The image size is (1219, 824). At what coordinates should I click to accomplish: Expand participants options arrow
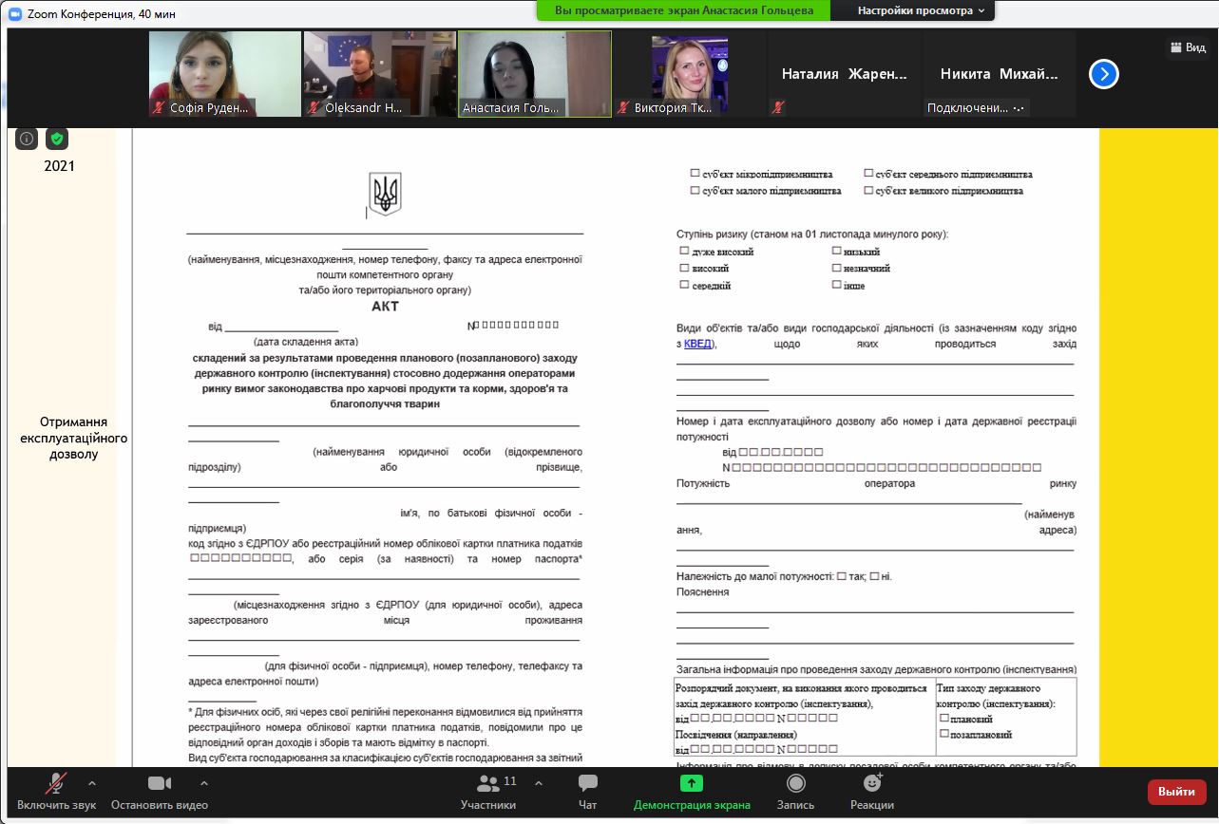click(x=539, y=783)
